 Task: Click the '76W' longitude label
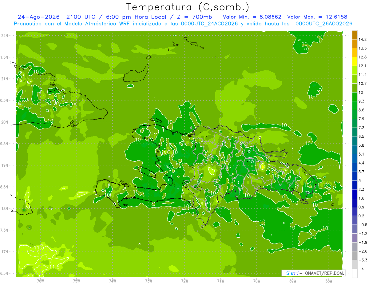click(x=41, y=281)
